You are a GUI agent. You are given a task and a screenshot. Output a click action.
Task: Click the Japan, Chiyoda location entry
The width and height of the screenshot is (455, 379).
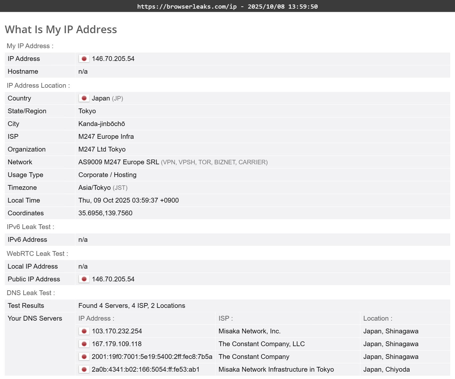pyautogui.click(x=386, y=369)
